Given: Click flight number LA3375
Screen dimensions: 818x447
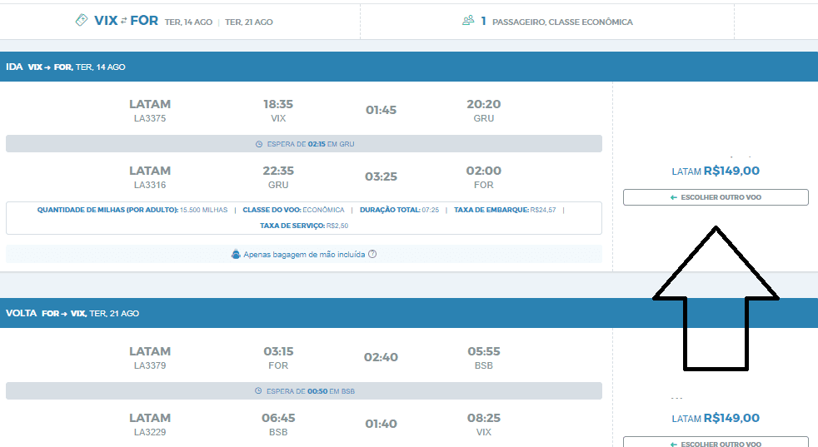Looking at the screenshot, I should (150, 118).
